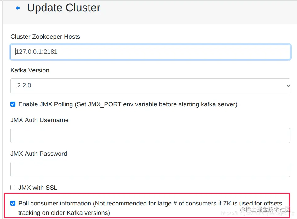The height and width of the screenshot is (219, 297).
Task: Uncheck Enable JMX Polling checkbox
Action: (13, 104)
